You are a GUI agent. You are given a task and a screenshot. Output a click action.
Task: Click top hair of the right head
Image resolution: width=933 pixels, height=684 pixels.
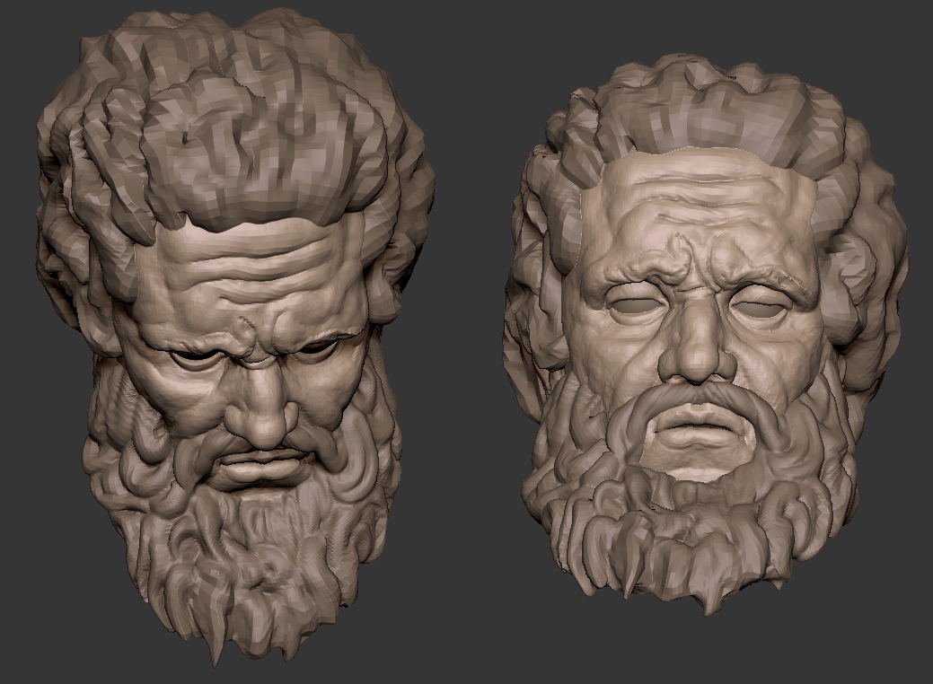click(x=700, y=117)
